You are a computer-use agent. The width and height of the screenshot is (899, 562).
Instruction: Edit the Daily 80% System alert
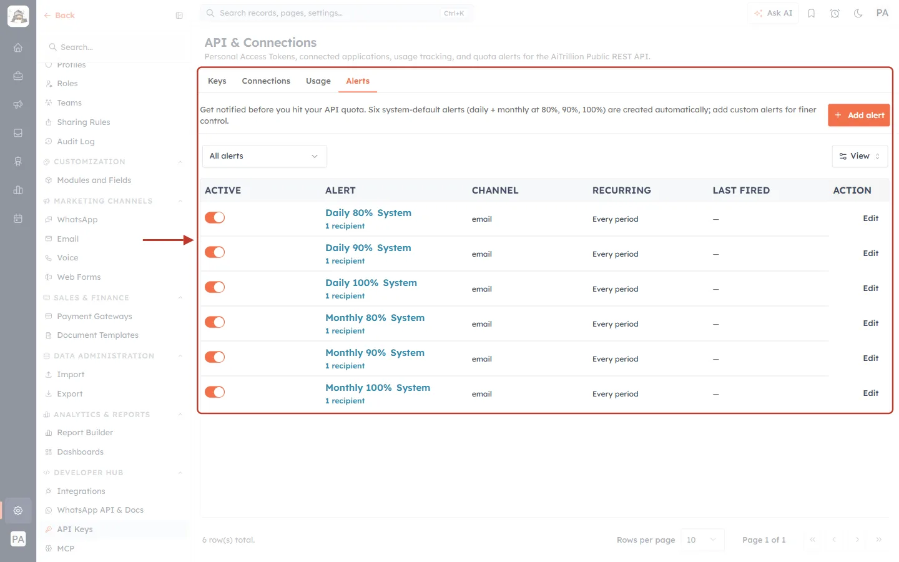point(870,219)
